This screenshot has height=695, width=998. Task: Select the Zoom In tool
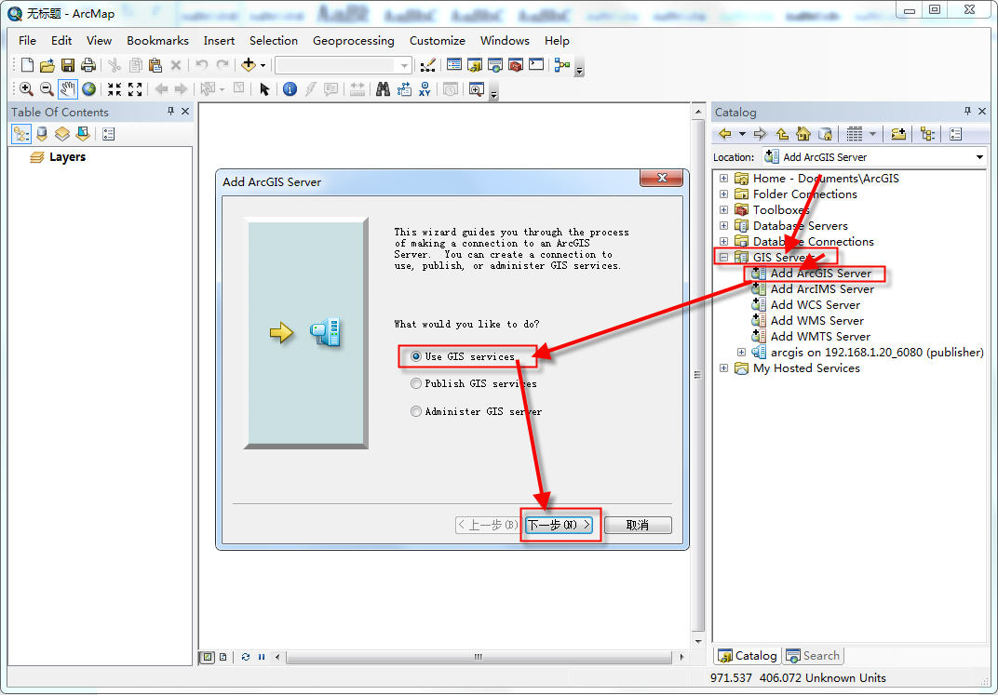(26, 89)
